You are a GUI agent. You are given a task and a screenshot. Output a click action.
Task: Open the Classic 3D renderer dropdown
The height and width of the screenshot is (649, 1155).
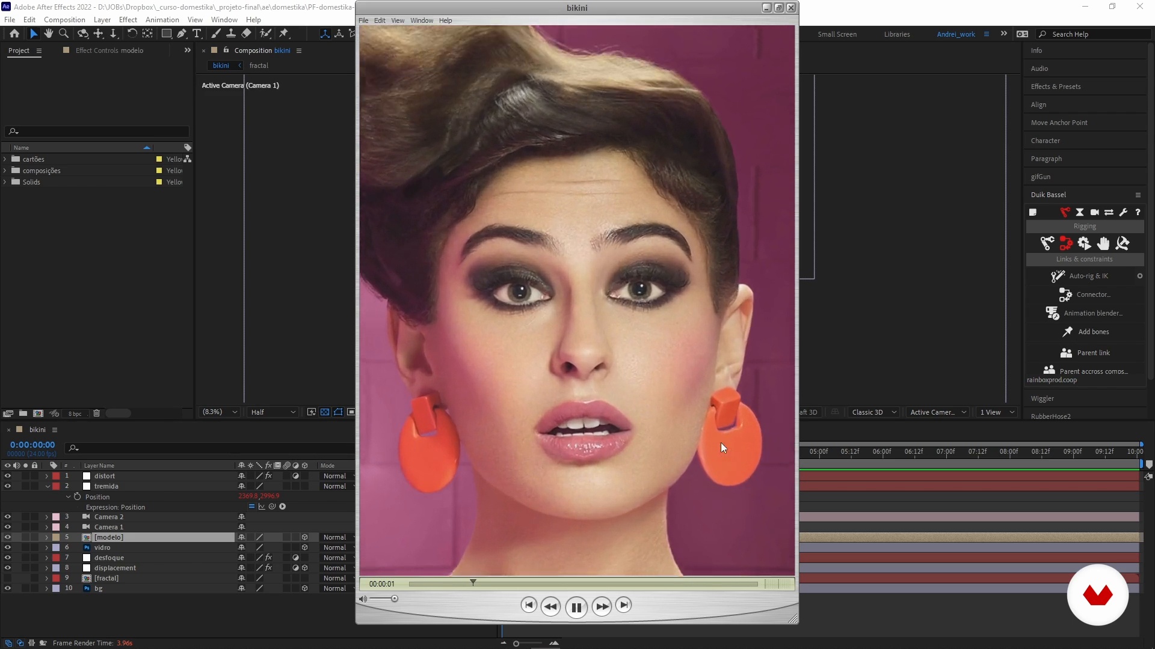pos(873,412)
